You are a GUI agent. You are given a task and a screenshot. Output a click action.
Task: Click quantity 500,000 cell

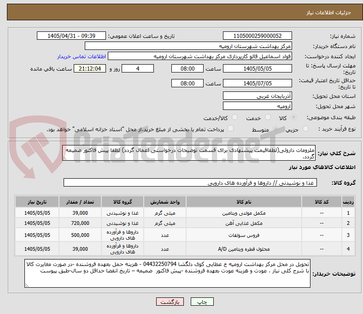click(80, 235)
